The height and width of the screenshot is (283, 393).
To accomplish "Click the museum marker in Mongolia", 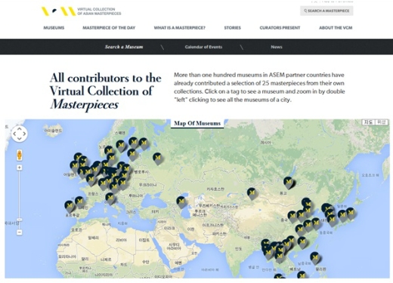I will [289, 183].
